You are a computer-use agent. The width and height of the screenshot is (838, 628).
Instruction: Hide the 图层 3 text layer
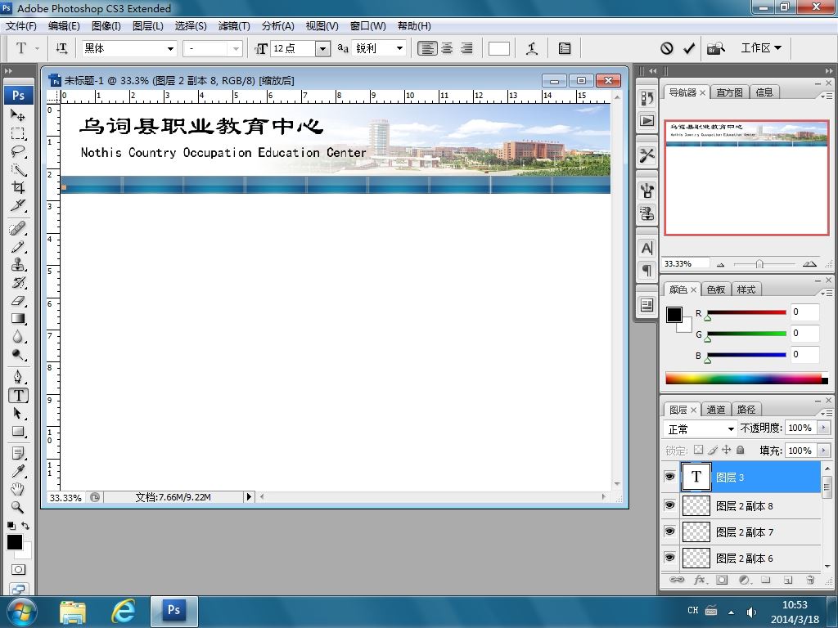(669, 477)
